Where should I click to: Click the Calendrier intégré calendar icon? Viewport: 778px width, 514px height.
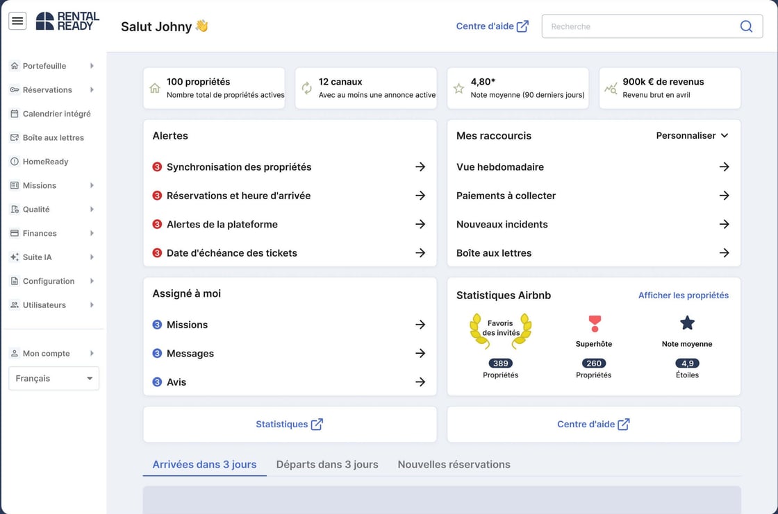point(15,114)
